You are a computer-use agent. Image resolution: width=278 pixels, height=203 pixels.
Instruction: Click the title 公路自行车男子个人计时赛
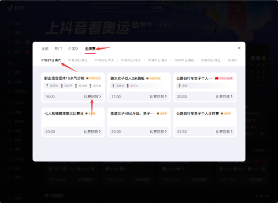(x=197, y=113)
